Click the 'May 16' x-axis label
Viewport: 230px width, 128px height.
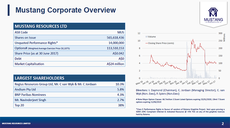pos(139,83)
